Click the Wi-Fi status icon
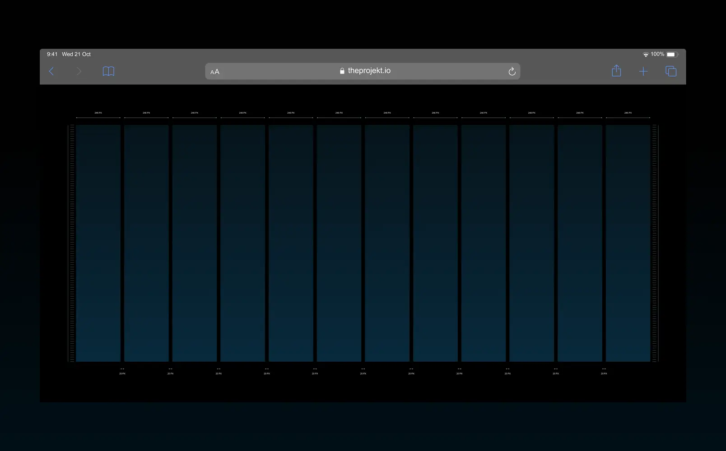This screenshot has height=451, width=726. (646, 55)
